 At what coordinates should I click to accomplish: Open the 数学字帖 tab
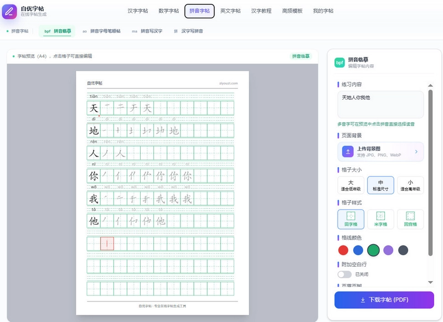[169, 11]
